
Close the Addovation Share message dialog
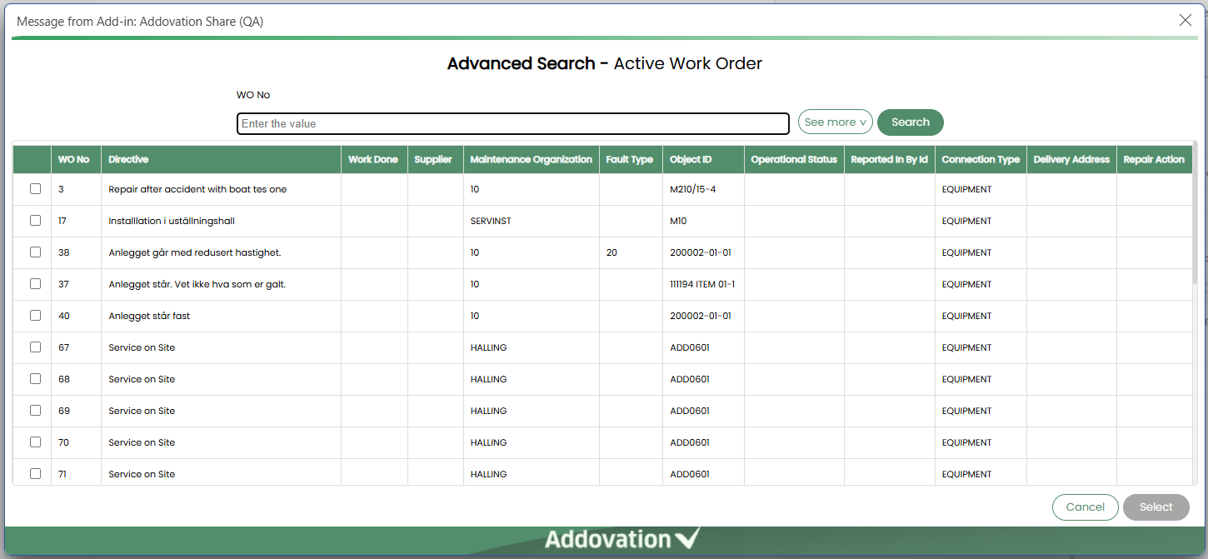pos(1185,21)
